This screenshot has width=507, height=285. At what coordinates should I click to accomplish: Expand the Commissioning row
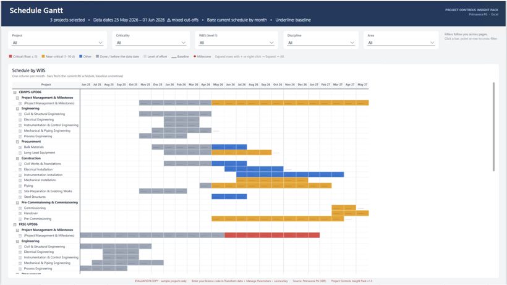[x=20, y=208]
